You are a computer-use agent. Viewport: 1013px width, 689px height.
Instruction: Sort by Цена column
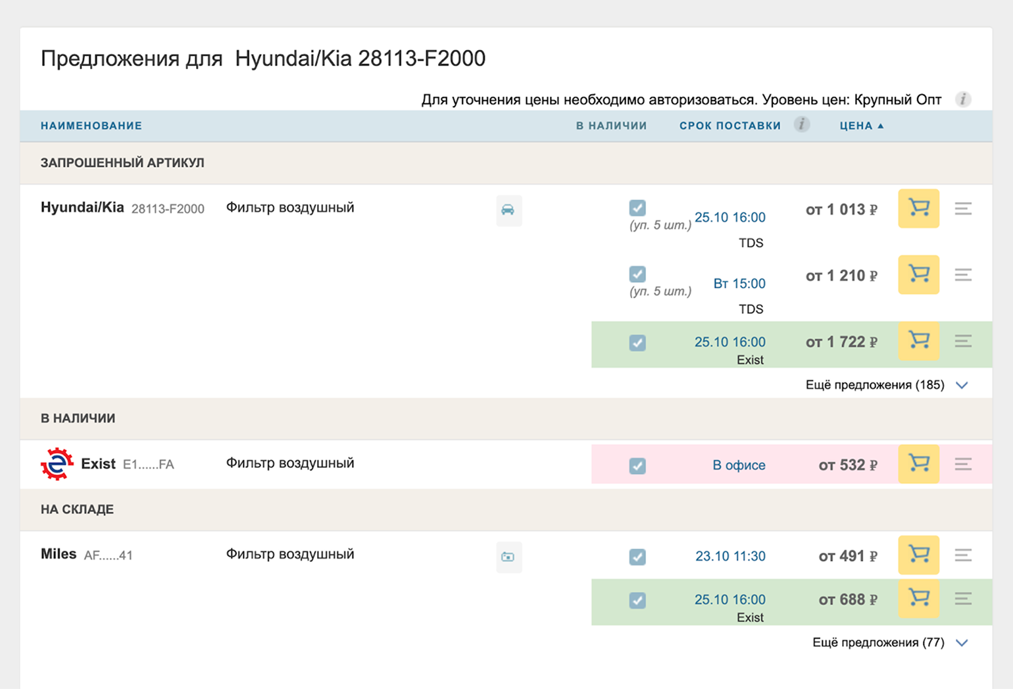pos(862,126)
